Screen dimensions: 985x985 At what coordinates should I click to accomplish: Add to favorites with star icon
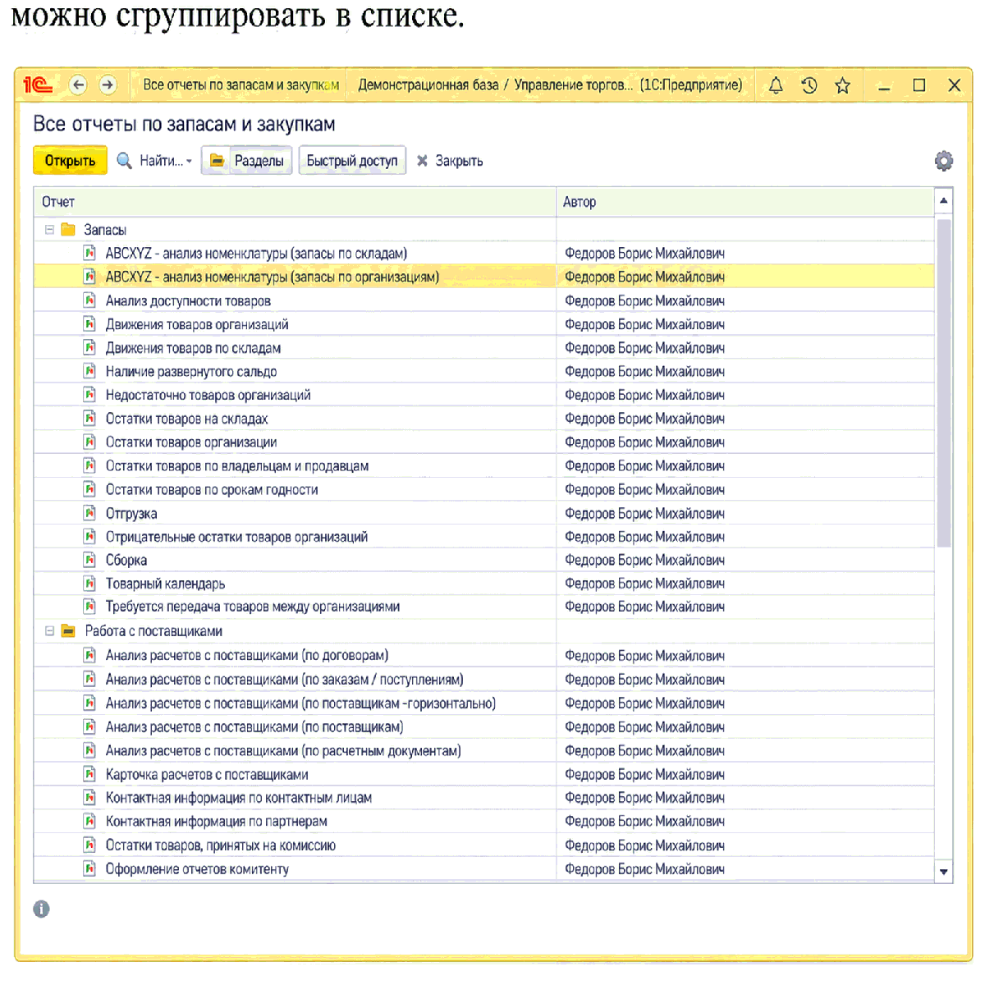[x=842, y=85]
